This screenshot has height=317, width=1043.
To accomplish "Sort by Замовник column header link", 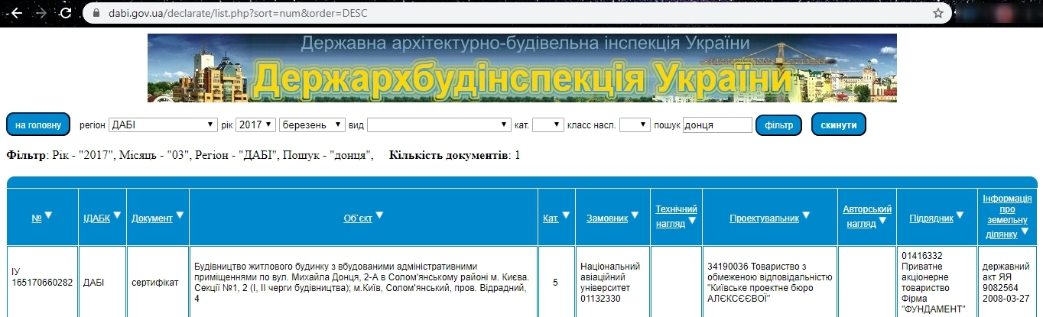I will 607,218.
